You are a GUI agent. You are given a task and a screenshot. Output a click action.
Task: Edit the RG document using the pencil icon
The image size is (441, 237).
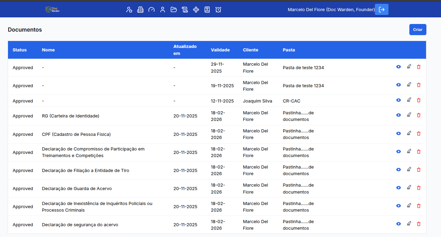tap(409, 115)
